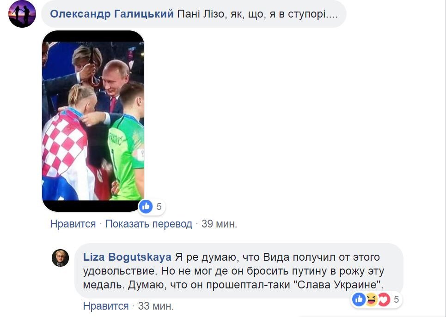This screenshot has width=446, height=317.
Task: Click the green goalkeeper jersey in the photo
Action: point(126,156)
